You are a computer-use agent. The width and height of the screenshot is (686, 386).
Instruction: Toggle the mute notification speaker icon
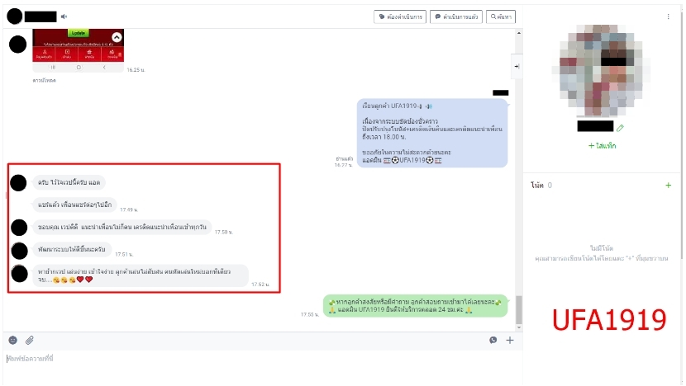[x=64, y=16]
